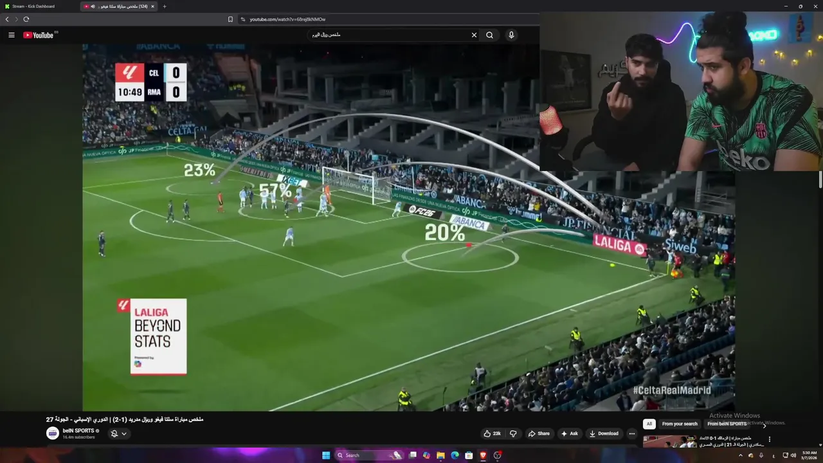Screen dimensions: 823x463
Task: Select the active YouTube video tab
Action: (x=119, y=6)
